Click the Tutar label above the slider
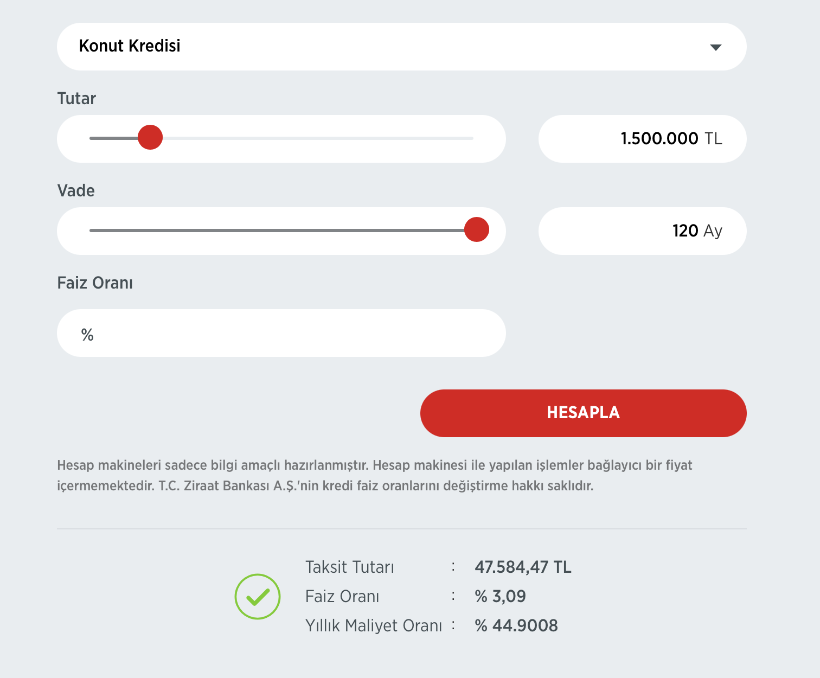 tap(76, 99)
